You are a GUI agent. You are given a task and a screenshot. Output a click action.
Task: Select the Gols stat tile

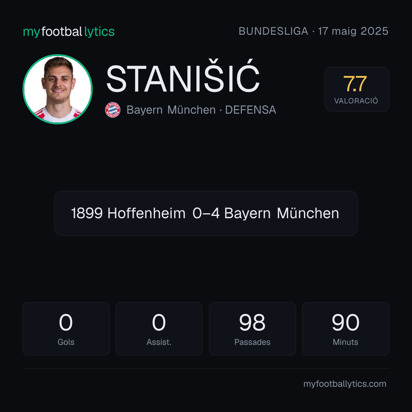(x=66, y=329)
